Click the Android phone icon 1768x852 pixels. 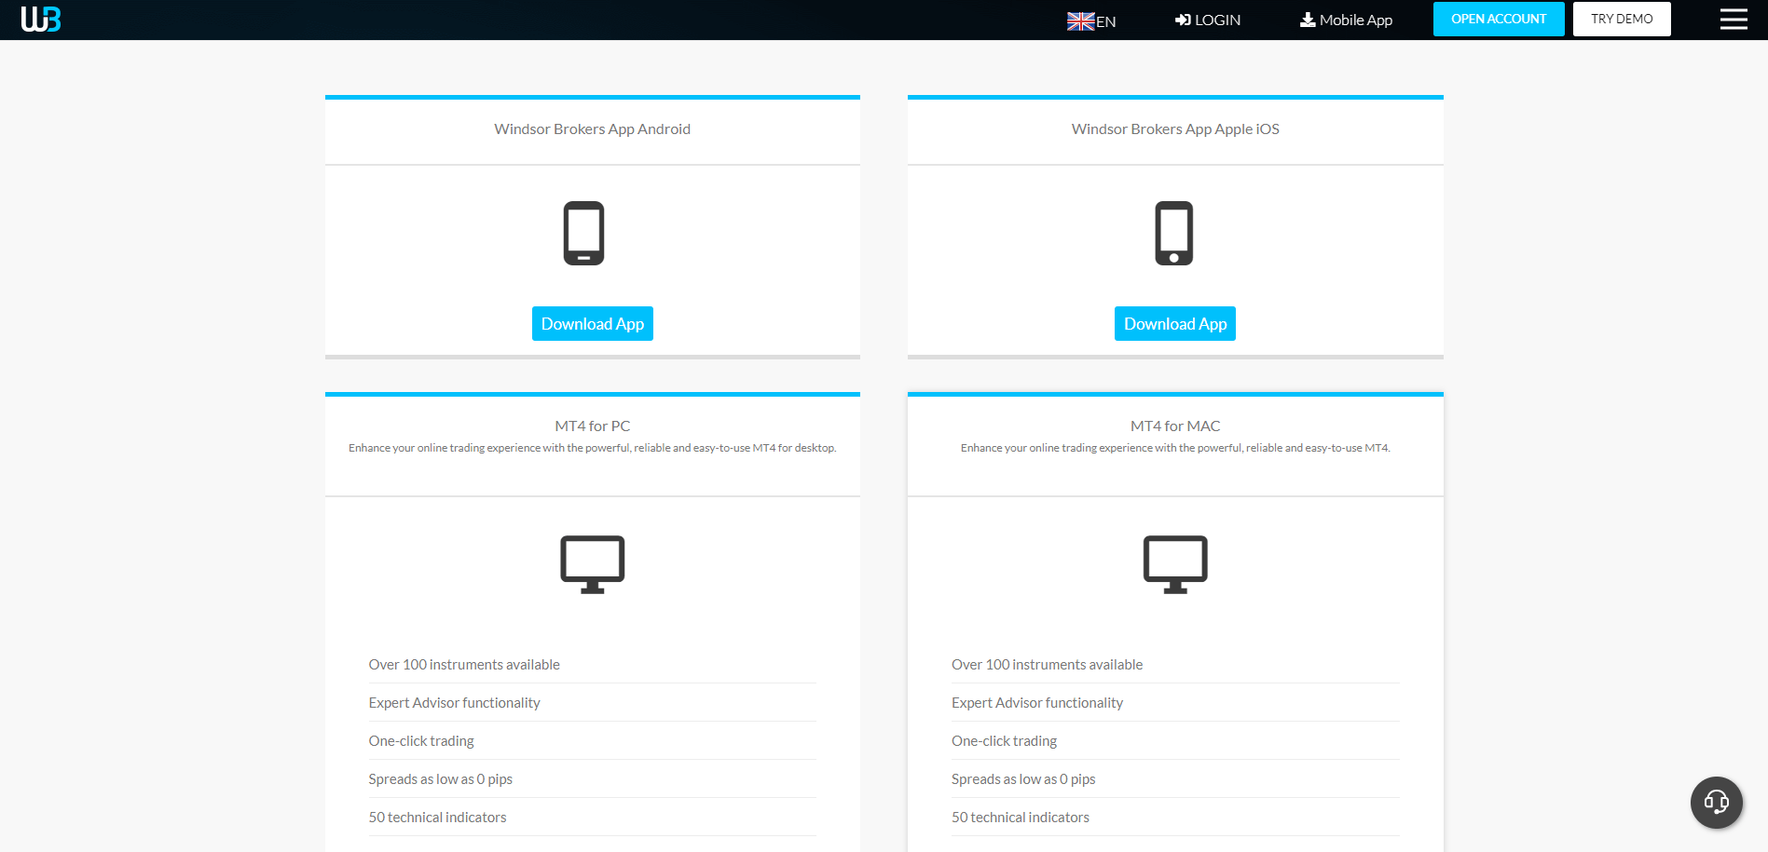coord(583,233)
